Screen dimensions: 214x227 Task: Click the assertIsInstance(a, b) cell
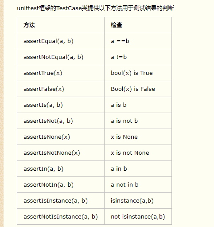61,201
